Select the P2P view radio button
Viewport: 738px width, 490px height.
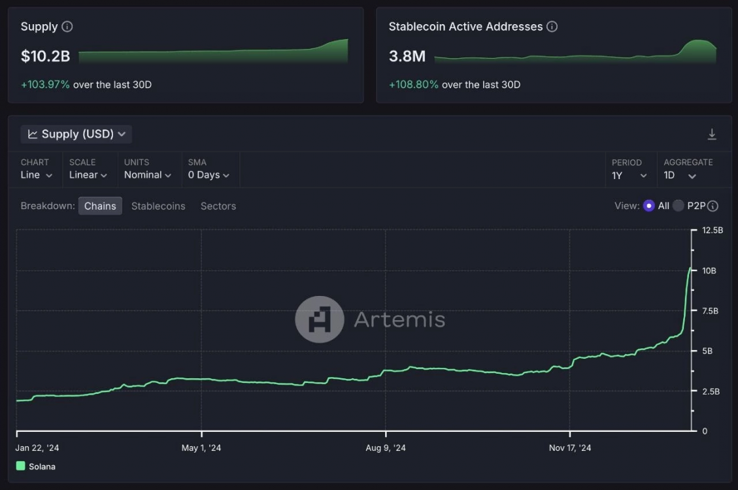[x=679, y=206]
